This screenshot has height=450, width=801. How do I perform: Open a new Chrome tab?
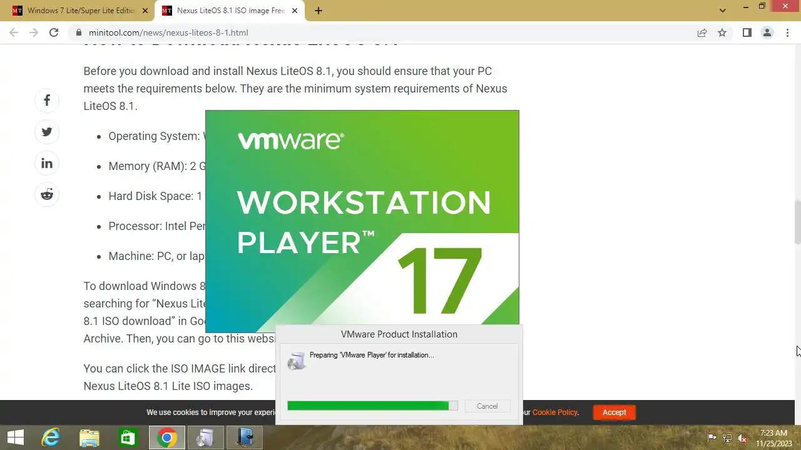319,11
